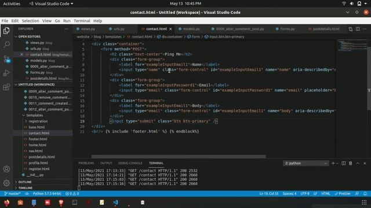
Task: Click the code minimap preview
Action: (352, 45)
